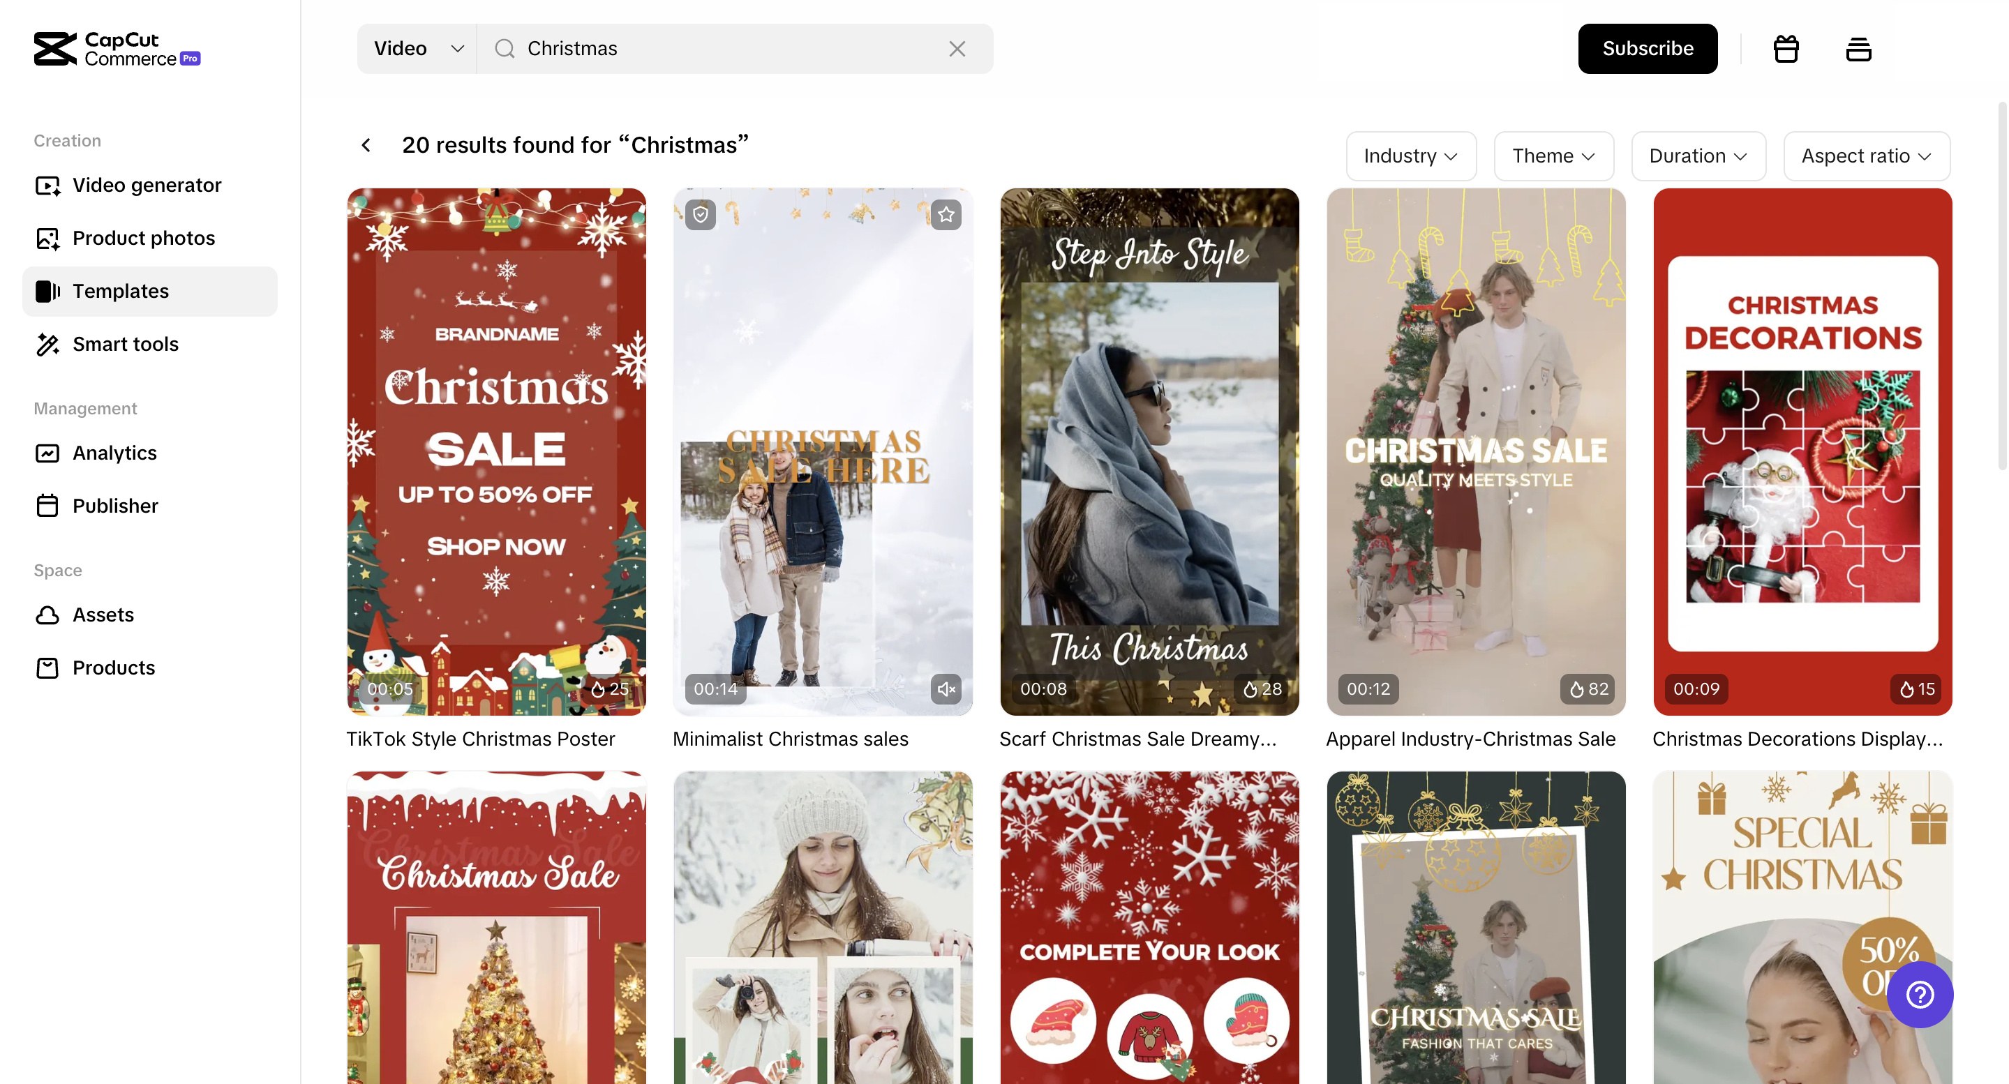The height and width of the screenshot is (1084, 2009).
Task: Open the Theme filter dropdown
Action: point(1553,156)
